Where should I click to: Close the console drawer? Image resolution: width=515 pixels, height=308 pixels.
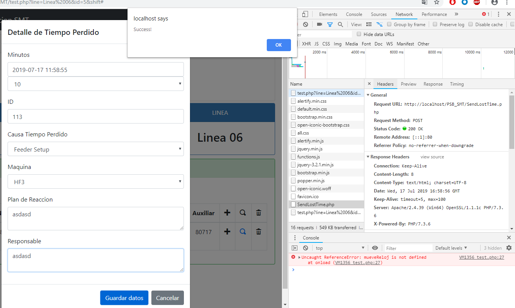[509, 238]
